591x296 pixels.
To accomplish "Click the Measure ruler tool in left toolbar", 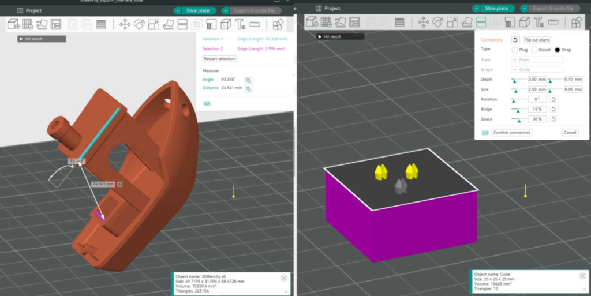I will (255, 24).
